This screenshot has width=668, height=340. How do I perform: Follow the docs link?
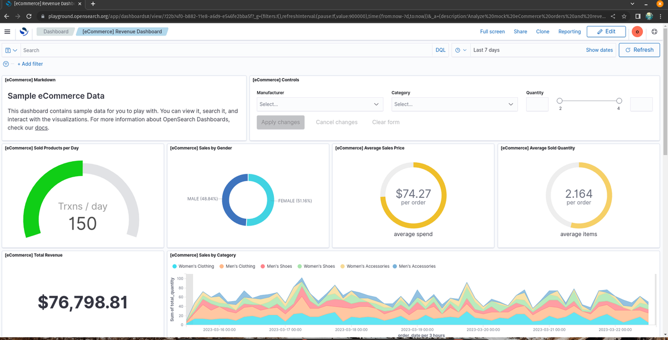click(x=41, y=128)
